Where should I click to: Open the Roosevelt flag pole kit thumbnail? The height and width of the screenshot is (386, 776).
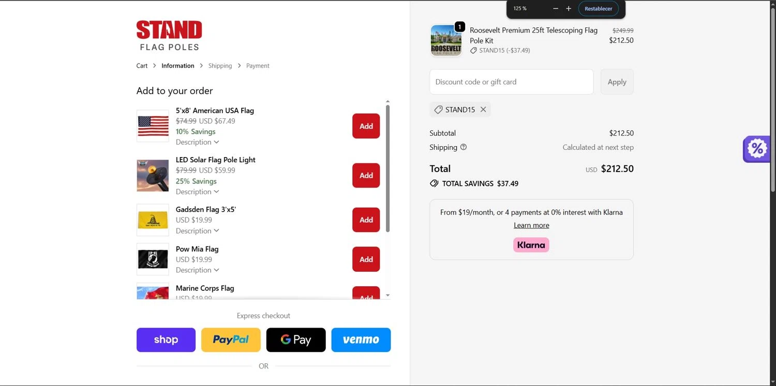(446, 40)
